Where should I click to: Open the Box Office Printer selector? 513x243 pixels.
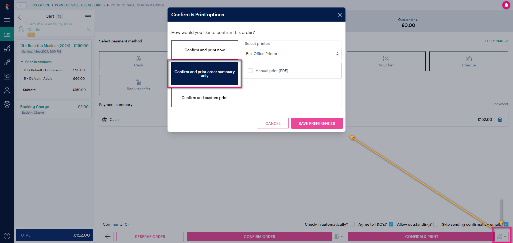tap(292, 54)
